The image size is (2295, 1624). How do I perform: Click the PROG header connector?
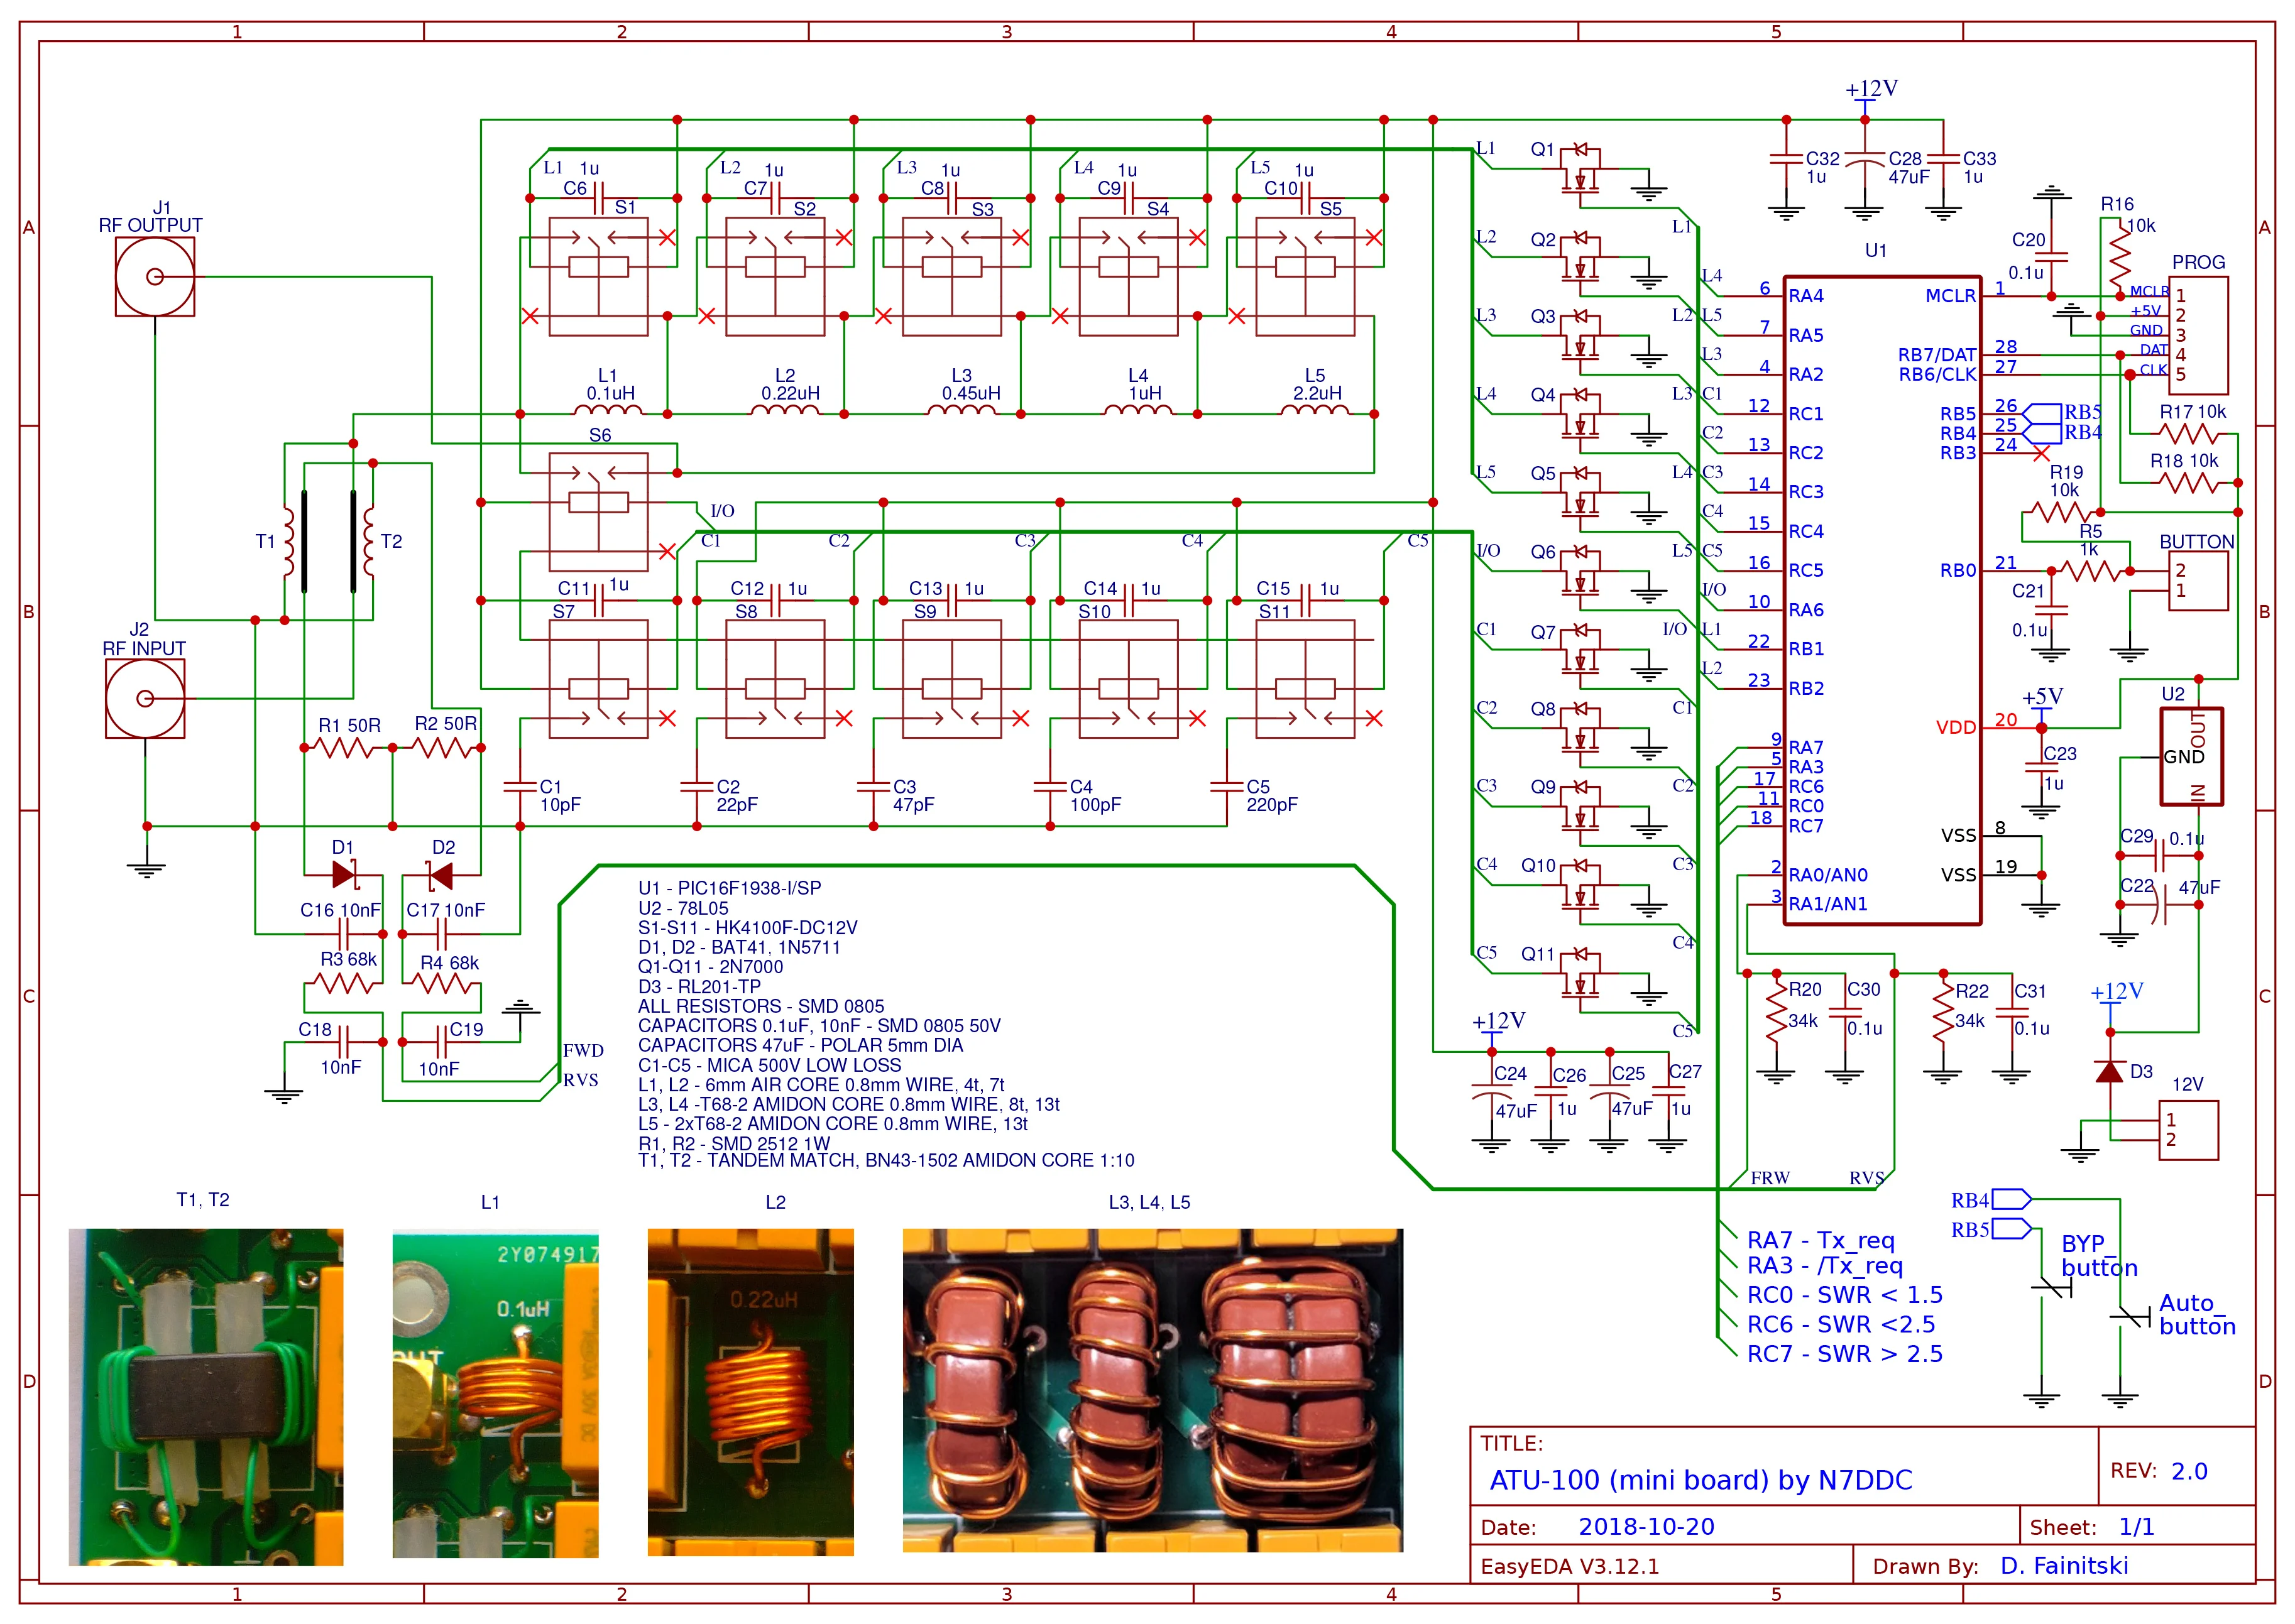2198,335
